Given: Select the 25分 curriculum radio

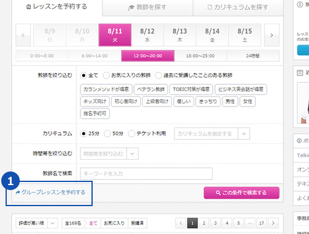Looking at the screenshot, I should (83, 134).
